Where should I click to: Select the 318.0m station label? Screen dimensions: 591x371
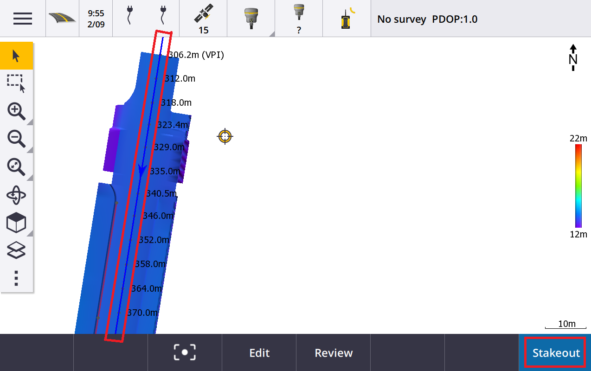(x=176, y=102)
